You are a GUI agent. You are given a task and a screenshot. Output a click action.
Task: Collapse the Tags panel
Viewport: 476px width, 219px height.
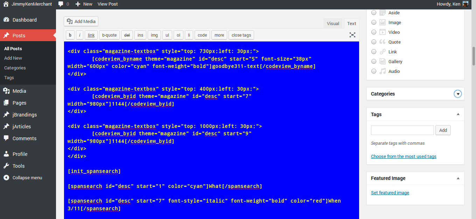point(458,114)
